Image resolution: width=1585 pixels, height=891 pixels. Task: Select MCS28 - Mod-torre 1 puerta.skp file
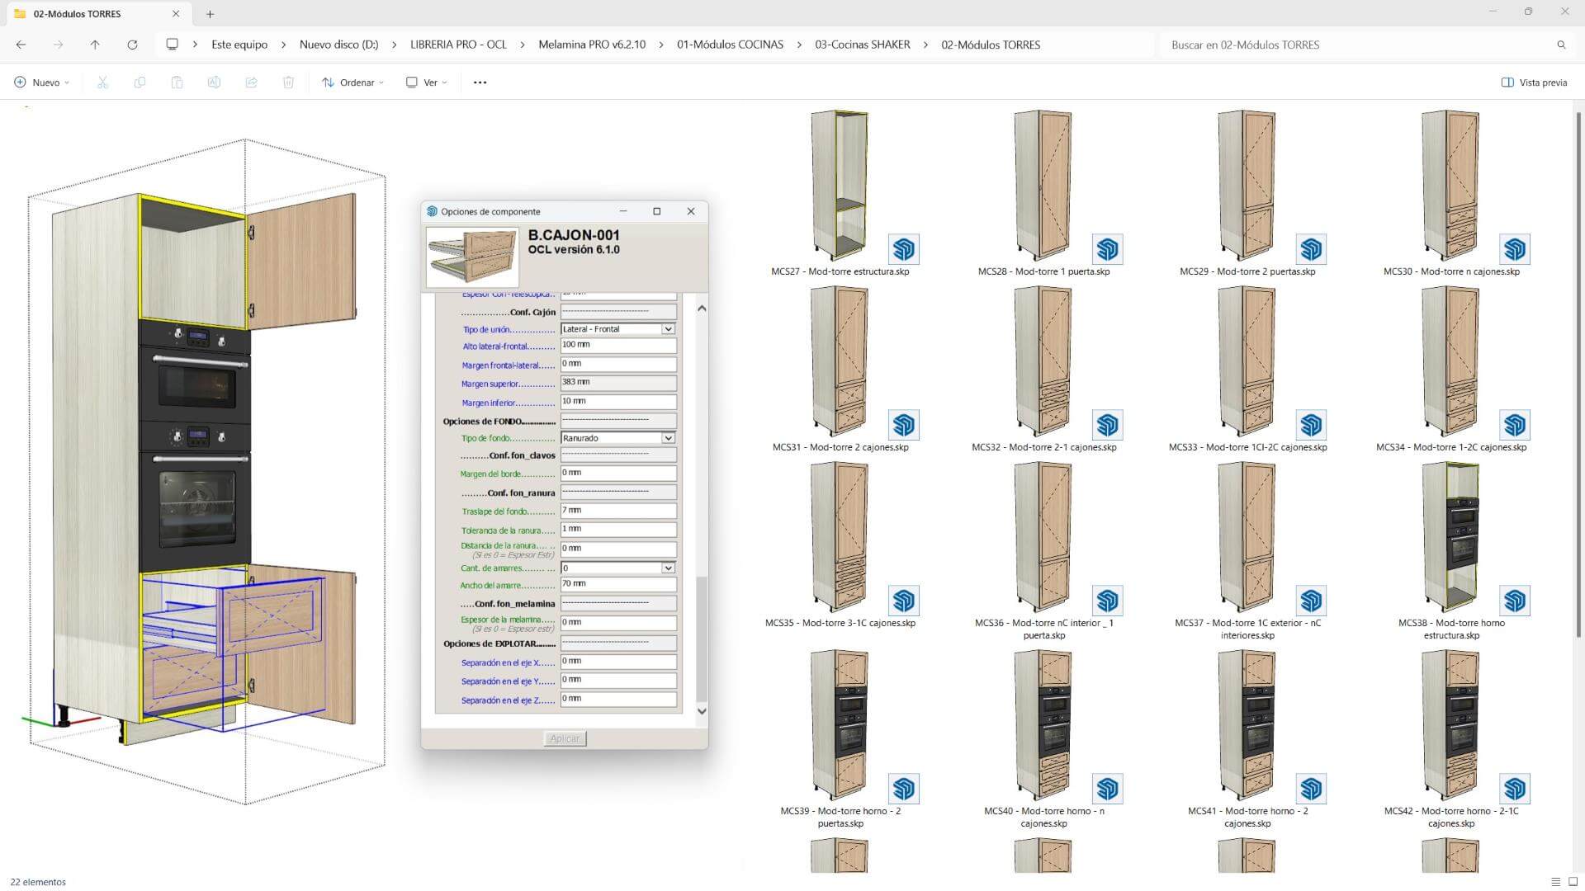(1043, 193)
